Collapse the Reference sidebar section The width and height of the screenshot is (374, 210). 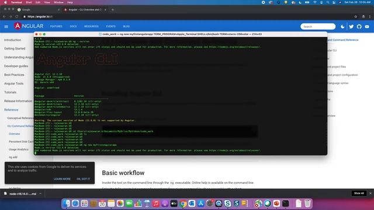(x=11, y=110)
